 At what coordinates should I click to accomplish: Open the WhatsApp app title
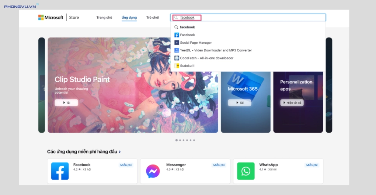point(268,165)
